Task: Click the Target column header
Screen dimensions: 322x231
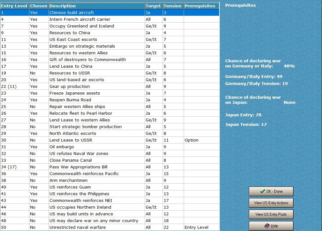Action: pos(154,6)
